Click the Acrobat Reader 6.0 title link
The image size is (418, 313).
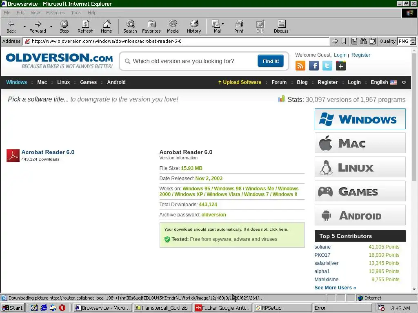click(48, 152)
